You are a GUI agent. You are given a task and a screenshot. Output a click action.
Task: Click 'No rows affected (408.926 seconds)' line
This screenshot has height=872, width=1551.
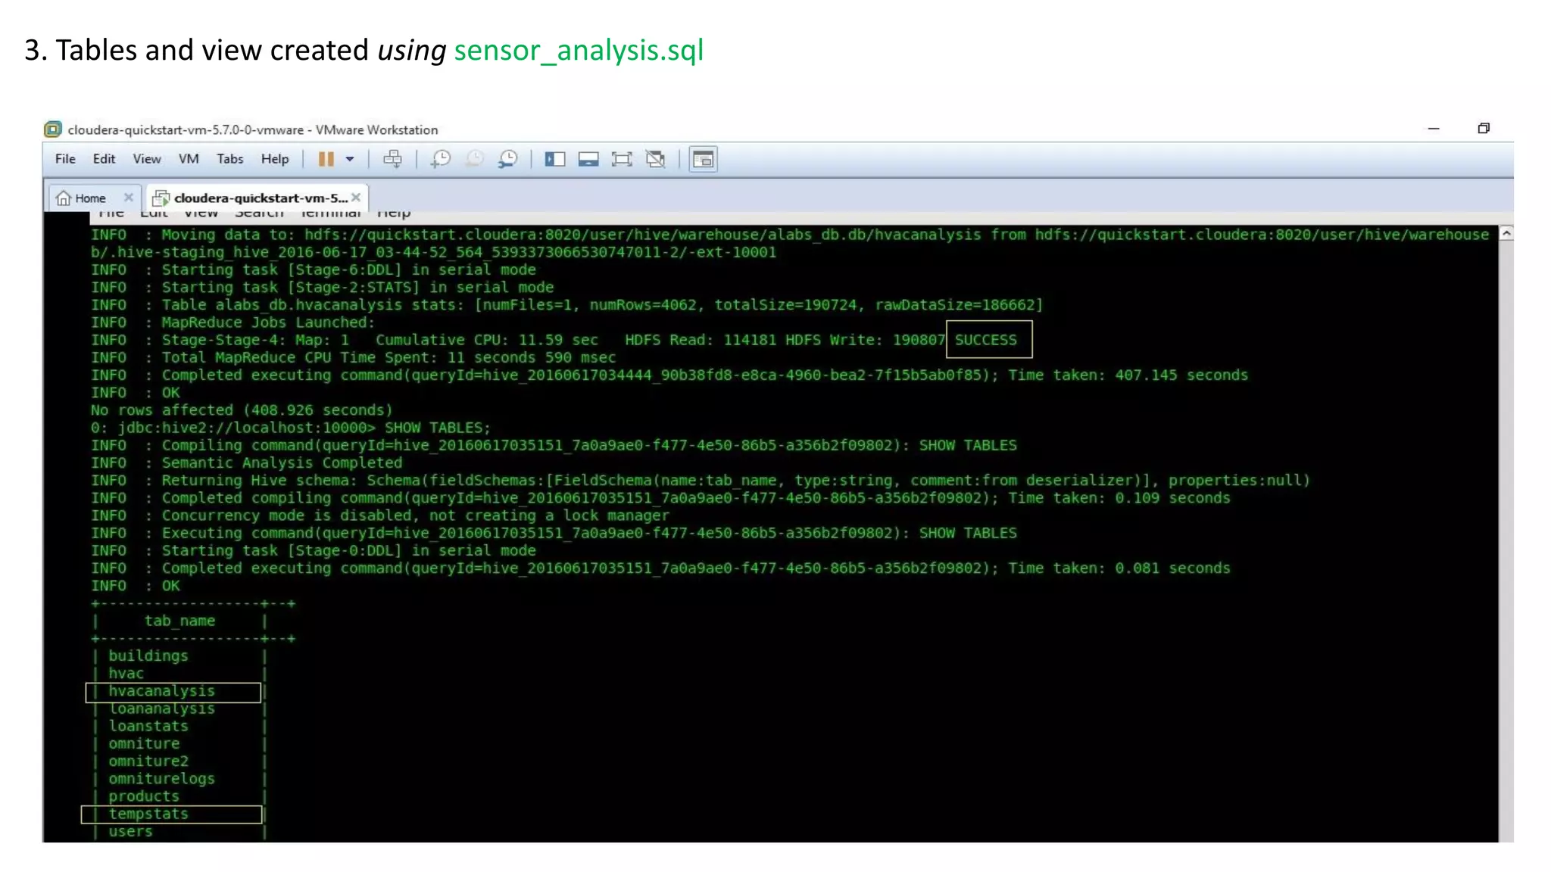click(242, 410)
